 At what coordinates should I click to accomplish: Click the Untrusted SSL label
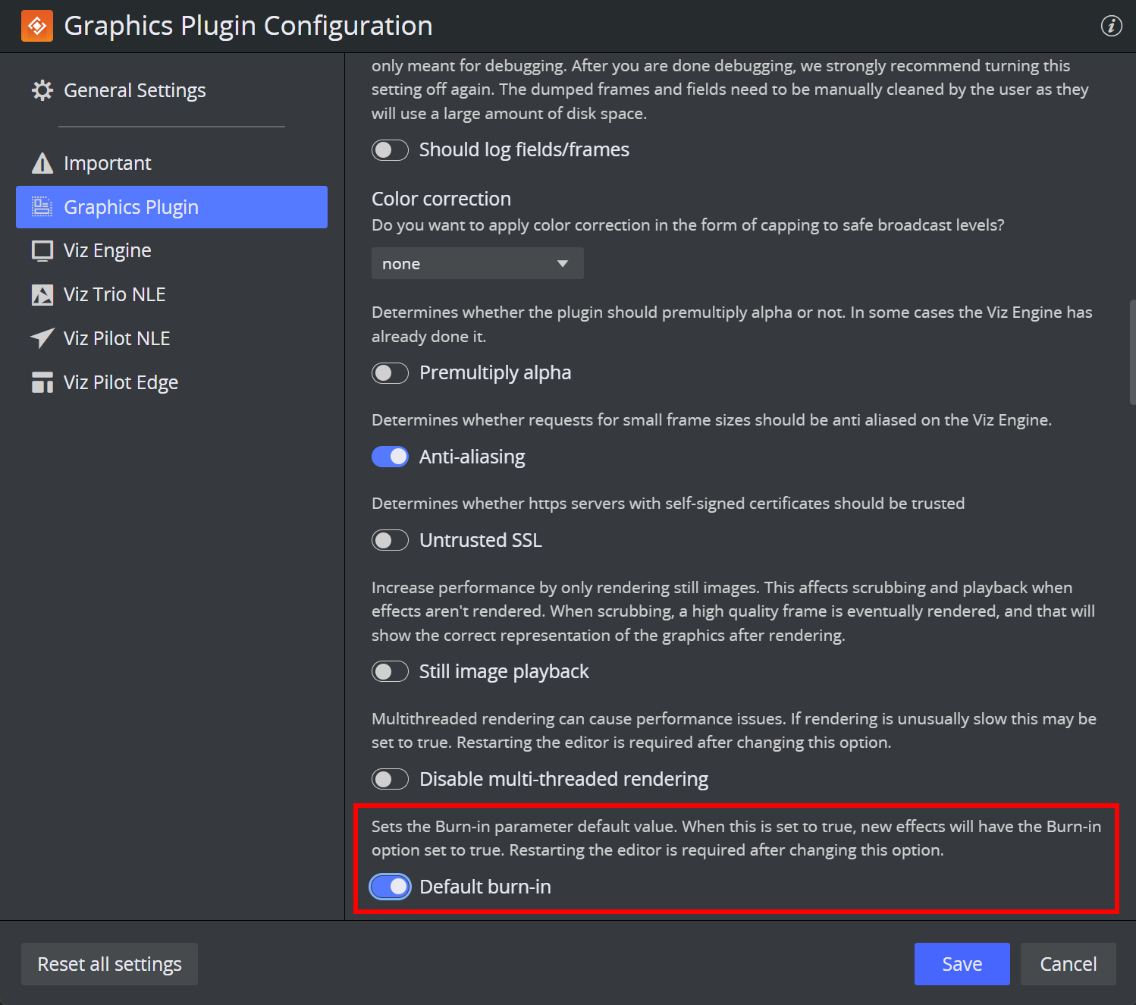tap(481, 540)
